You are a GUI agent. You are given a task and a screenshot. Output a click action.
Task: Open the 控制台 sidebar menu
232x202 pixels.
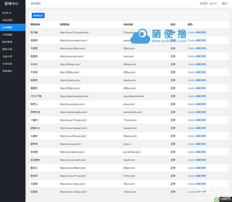tap(7, 13)
